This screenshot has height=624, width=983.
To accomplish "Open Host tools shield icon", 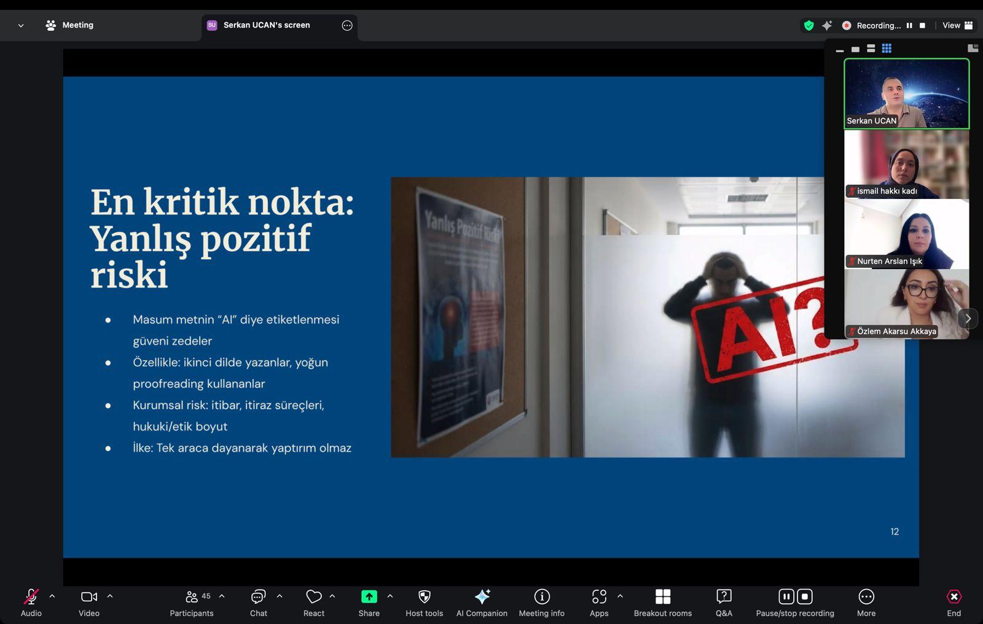I will (x=424, y=597).
